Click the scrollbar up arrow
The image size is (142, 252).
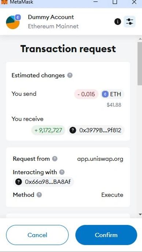(x=140, y=39)
